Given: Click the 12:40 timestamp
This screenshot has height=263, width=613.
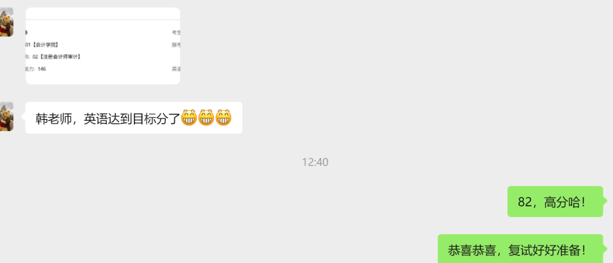Looking at the screenshot, I should (x=315, y=162).
